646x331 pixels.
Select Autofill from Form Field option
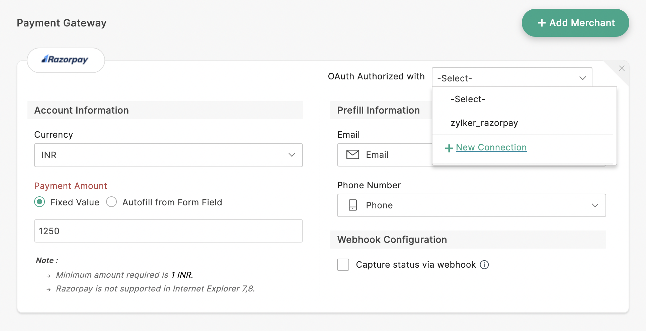point(111,202)
